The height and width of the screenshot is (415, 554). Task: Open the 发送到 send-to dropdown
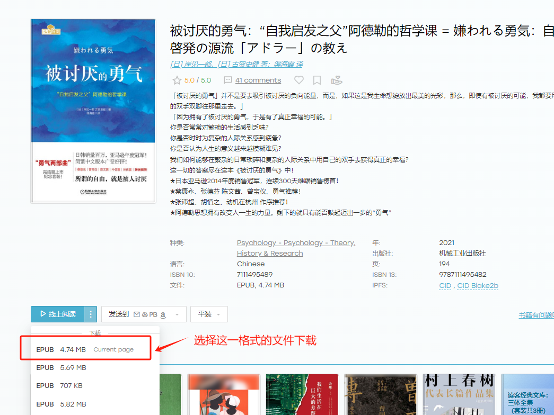144,314
